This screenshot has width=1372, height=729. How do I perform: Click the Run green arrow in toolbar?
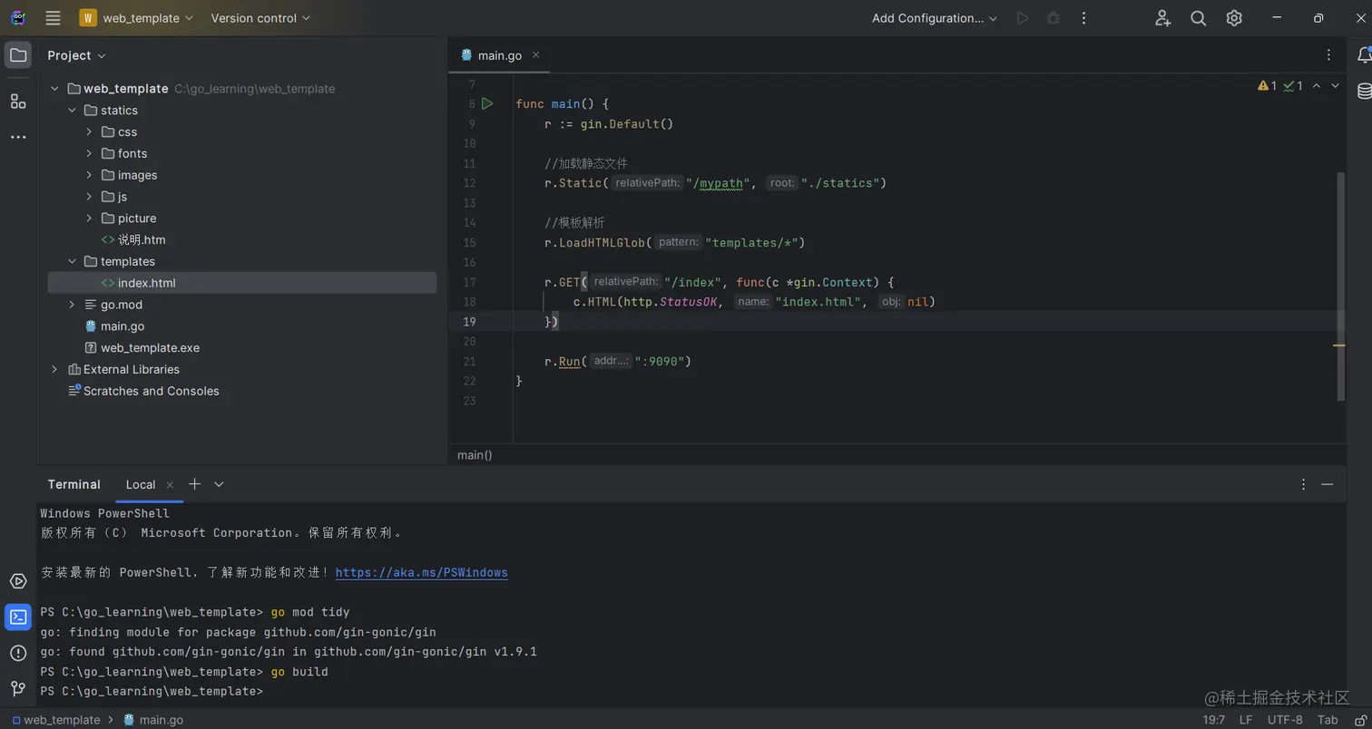tap(1023, 18)
